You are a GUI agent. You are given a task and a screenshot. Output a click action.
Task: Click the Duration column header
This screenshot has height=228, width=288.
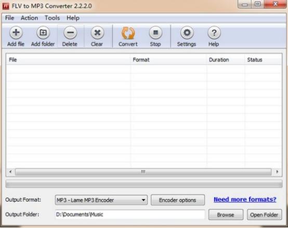(226, 60)
